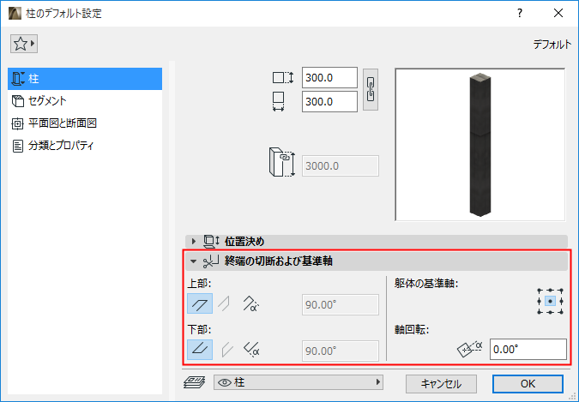Select custom angle cut for bottom end
The image size is (579, 402).
click(x=251, y=350)
